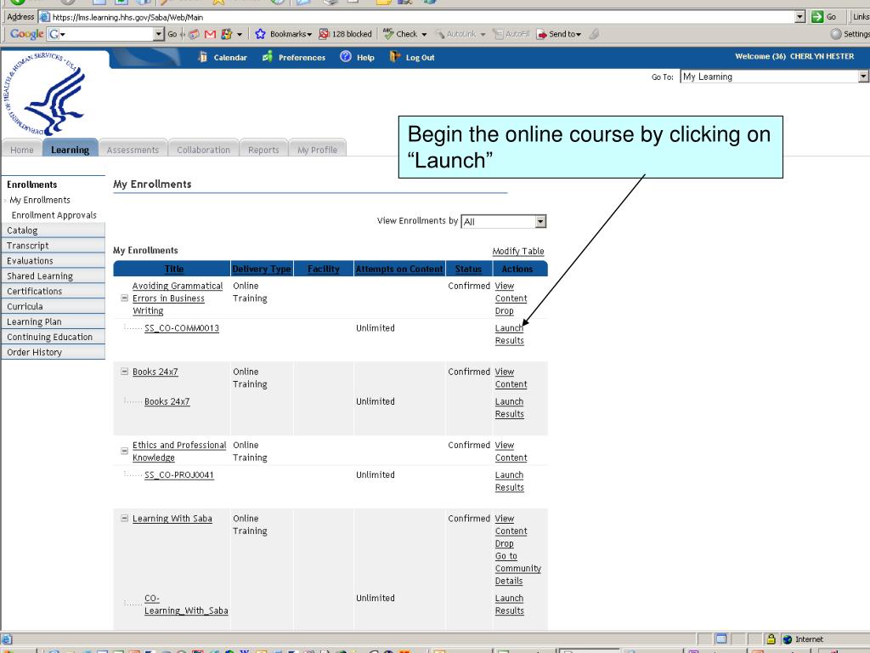Open Preferences in the header bar
Viewport: 870px width, 653px height.
294,58
